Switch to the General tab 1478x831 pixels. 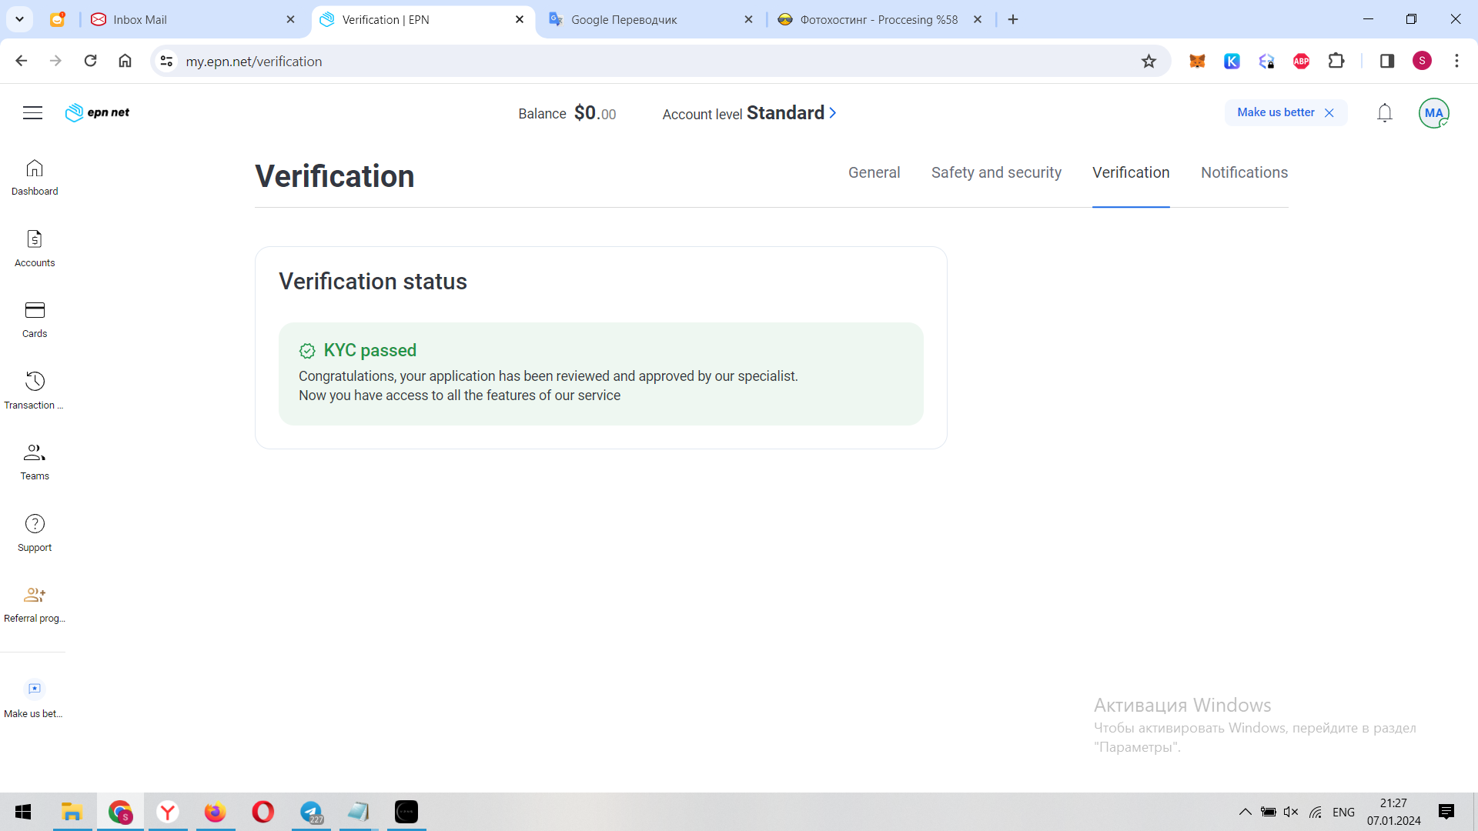tap(874, 173)
